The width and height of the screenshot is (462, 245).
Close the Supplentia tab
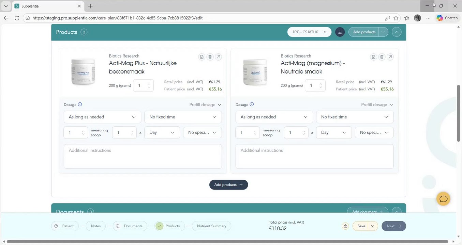(x=79, y=6)
